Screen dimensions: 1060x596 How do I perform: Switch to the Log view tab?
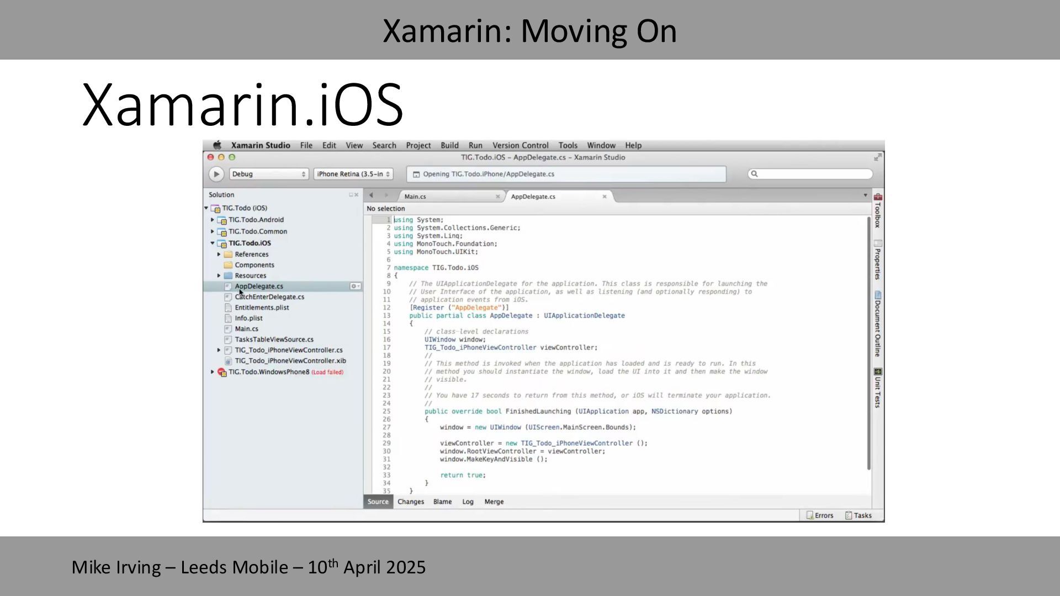point(468,502)
